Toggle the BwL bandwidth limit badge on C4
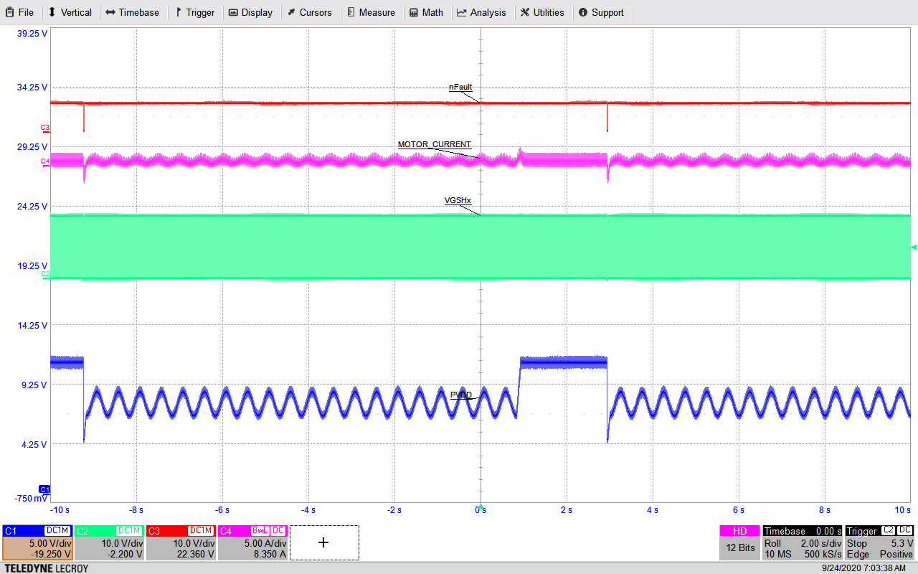The height and width of the screenshot is (574, 918). [260, 531]
